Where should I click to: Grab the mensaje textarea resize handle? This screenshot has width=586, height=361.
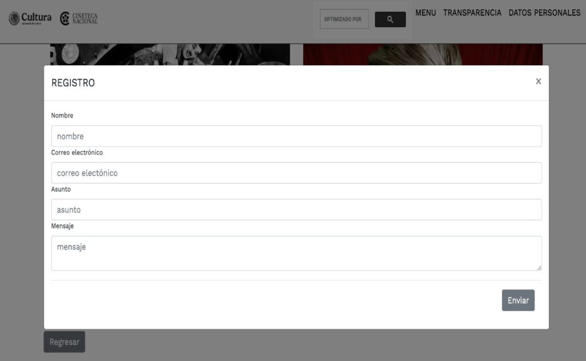[539, 268]
